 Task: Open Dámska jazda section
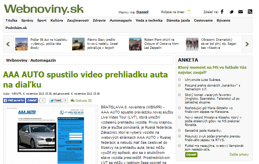178,21
